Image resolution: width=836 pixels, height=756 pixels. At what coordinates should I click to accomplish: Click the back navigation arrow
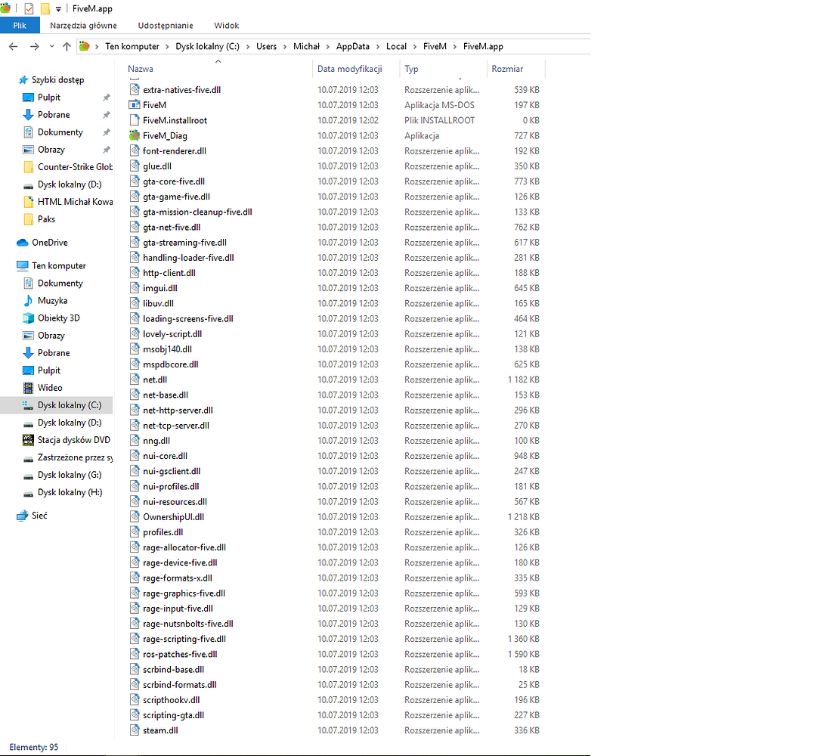point(14,46)
